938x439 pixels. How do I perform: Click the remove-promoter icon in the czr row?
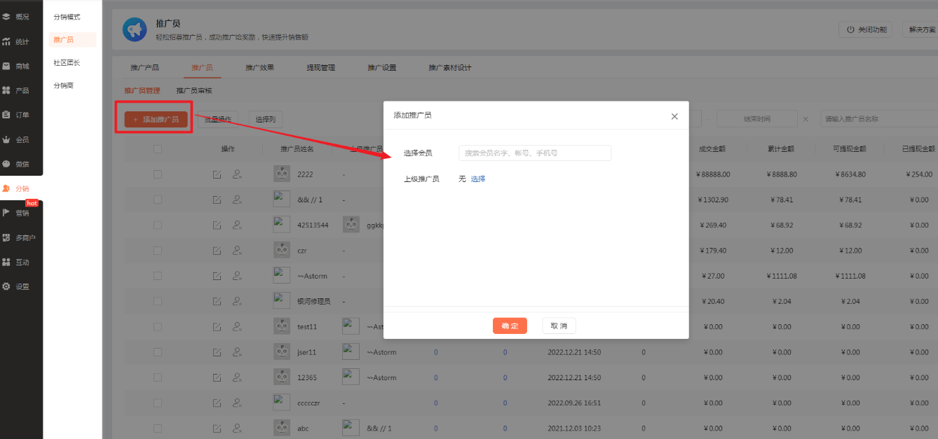[237, 250]
